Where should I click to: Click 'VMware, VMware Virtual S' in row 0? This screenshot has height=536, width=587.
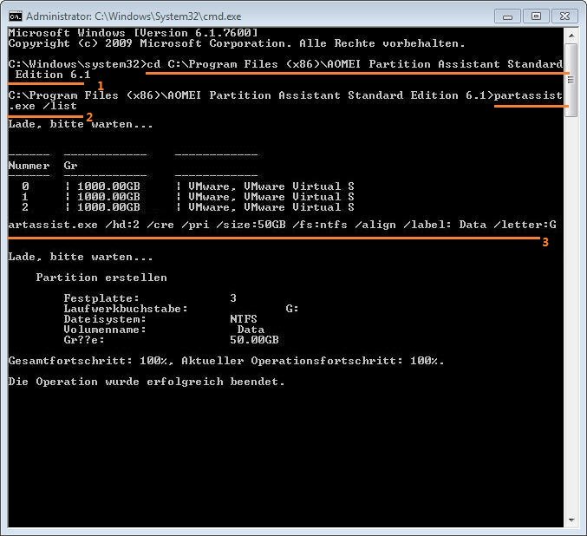click(x=271, y=186)
